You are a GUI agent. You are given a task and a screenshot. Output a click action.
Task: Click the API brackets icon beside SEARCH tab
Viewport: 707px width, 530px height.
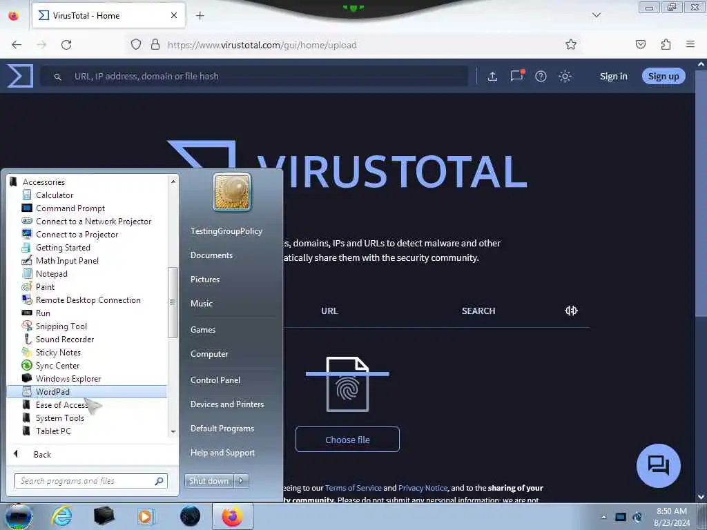(x=571, y=311)
